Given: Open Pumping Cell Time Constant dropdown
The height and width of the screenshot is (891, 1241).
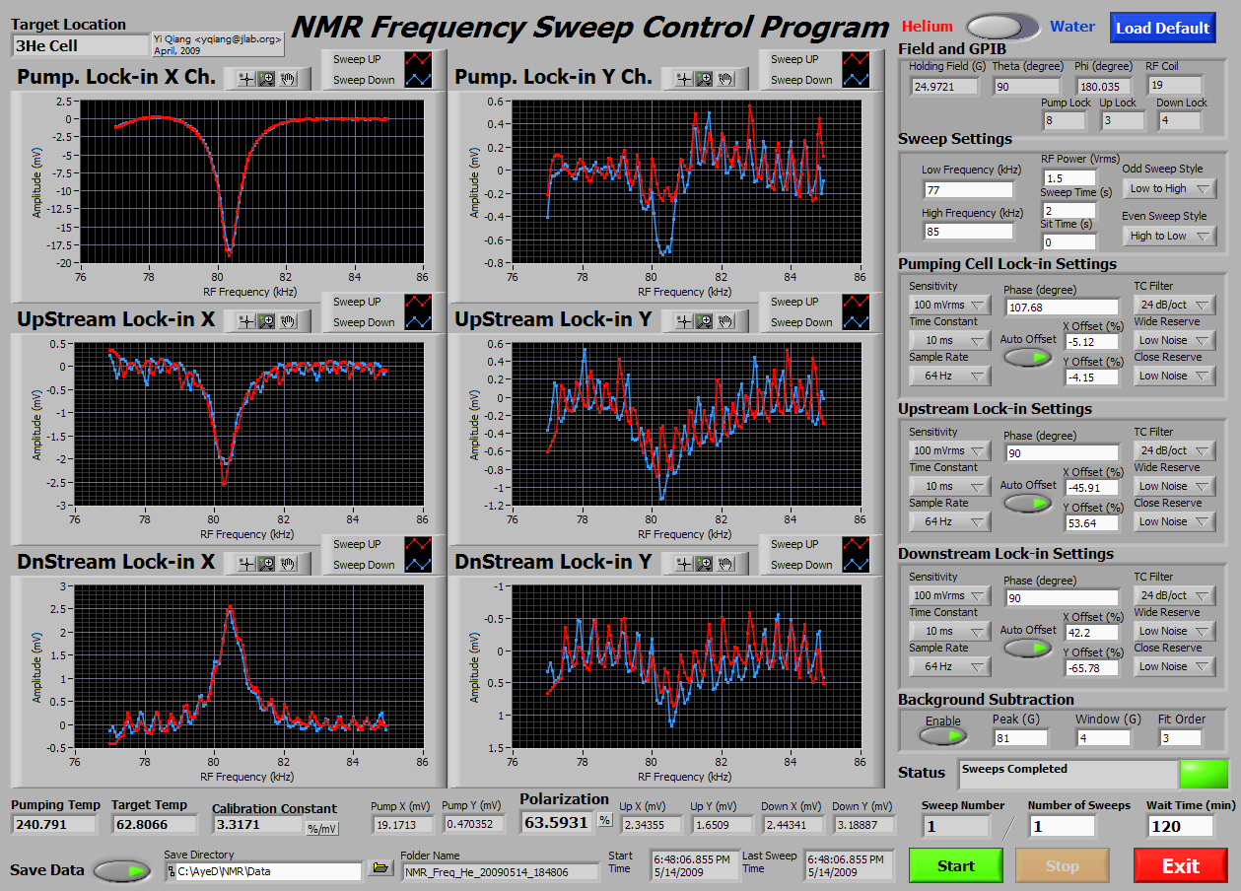Looking at the screenshot, I should [x=949, y=340].
